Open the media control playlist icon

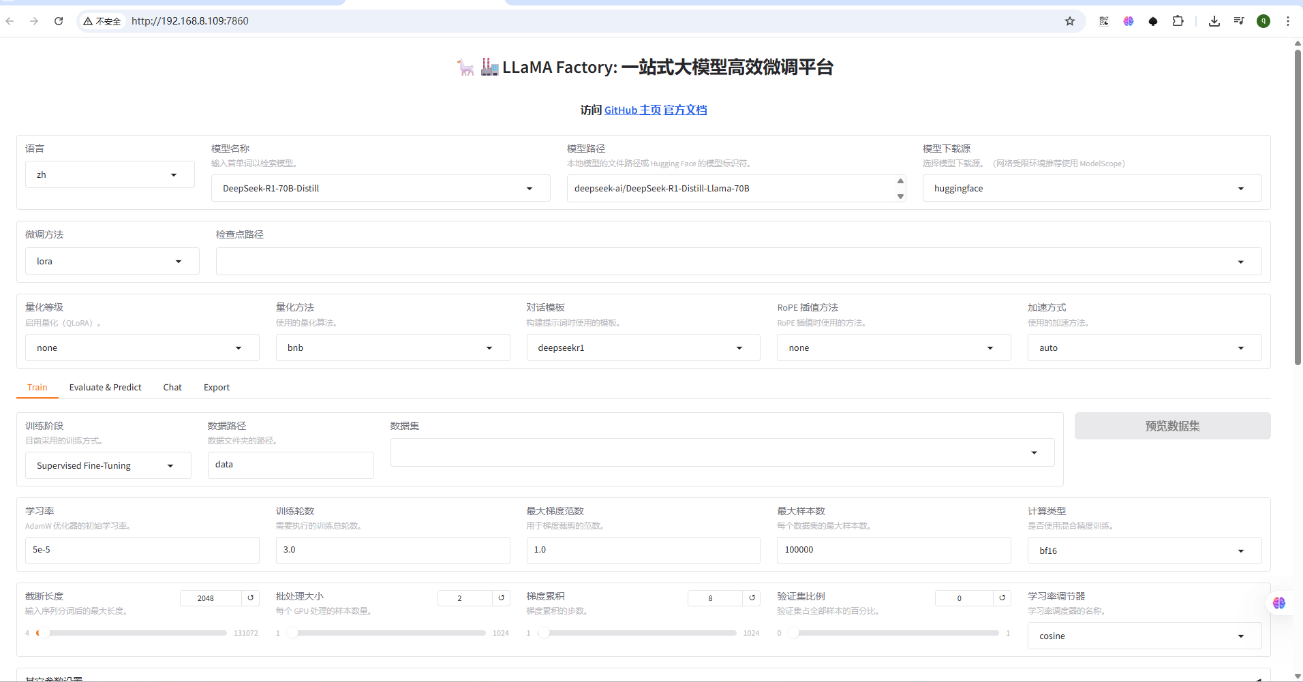coord(1239,21)
